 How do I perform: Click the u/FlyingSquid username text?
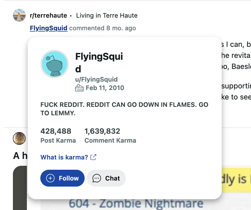click(x=96, y=79)
